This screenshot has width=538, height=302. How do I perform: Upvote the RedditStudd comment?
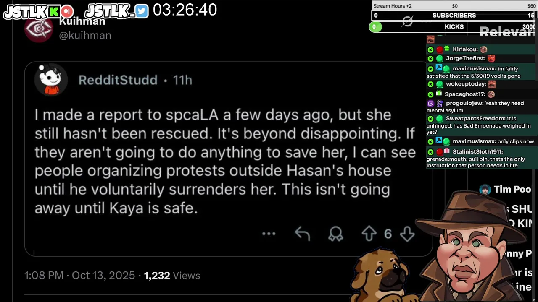click(x=369, y=234)
